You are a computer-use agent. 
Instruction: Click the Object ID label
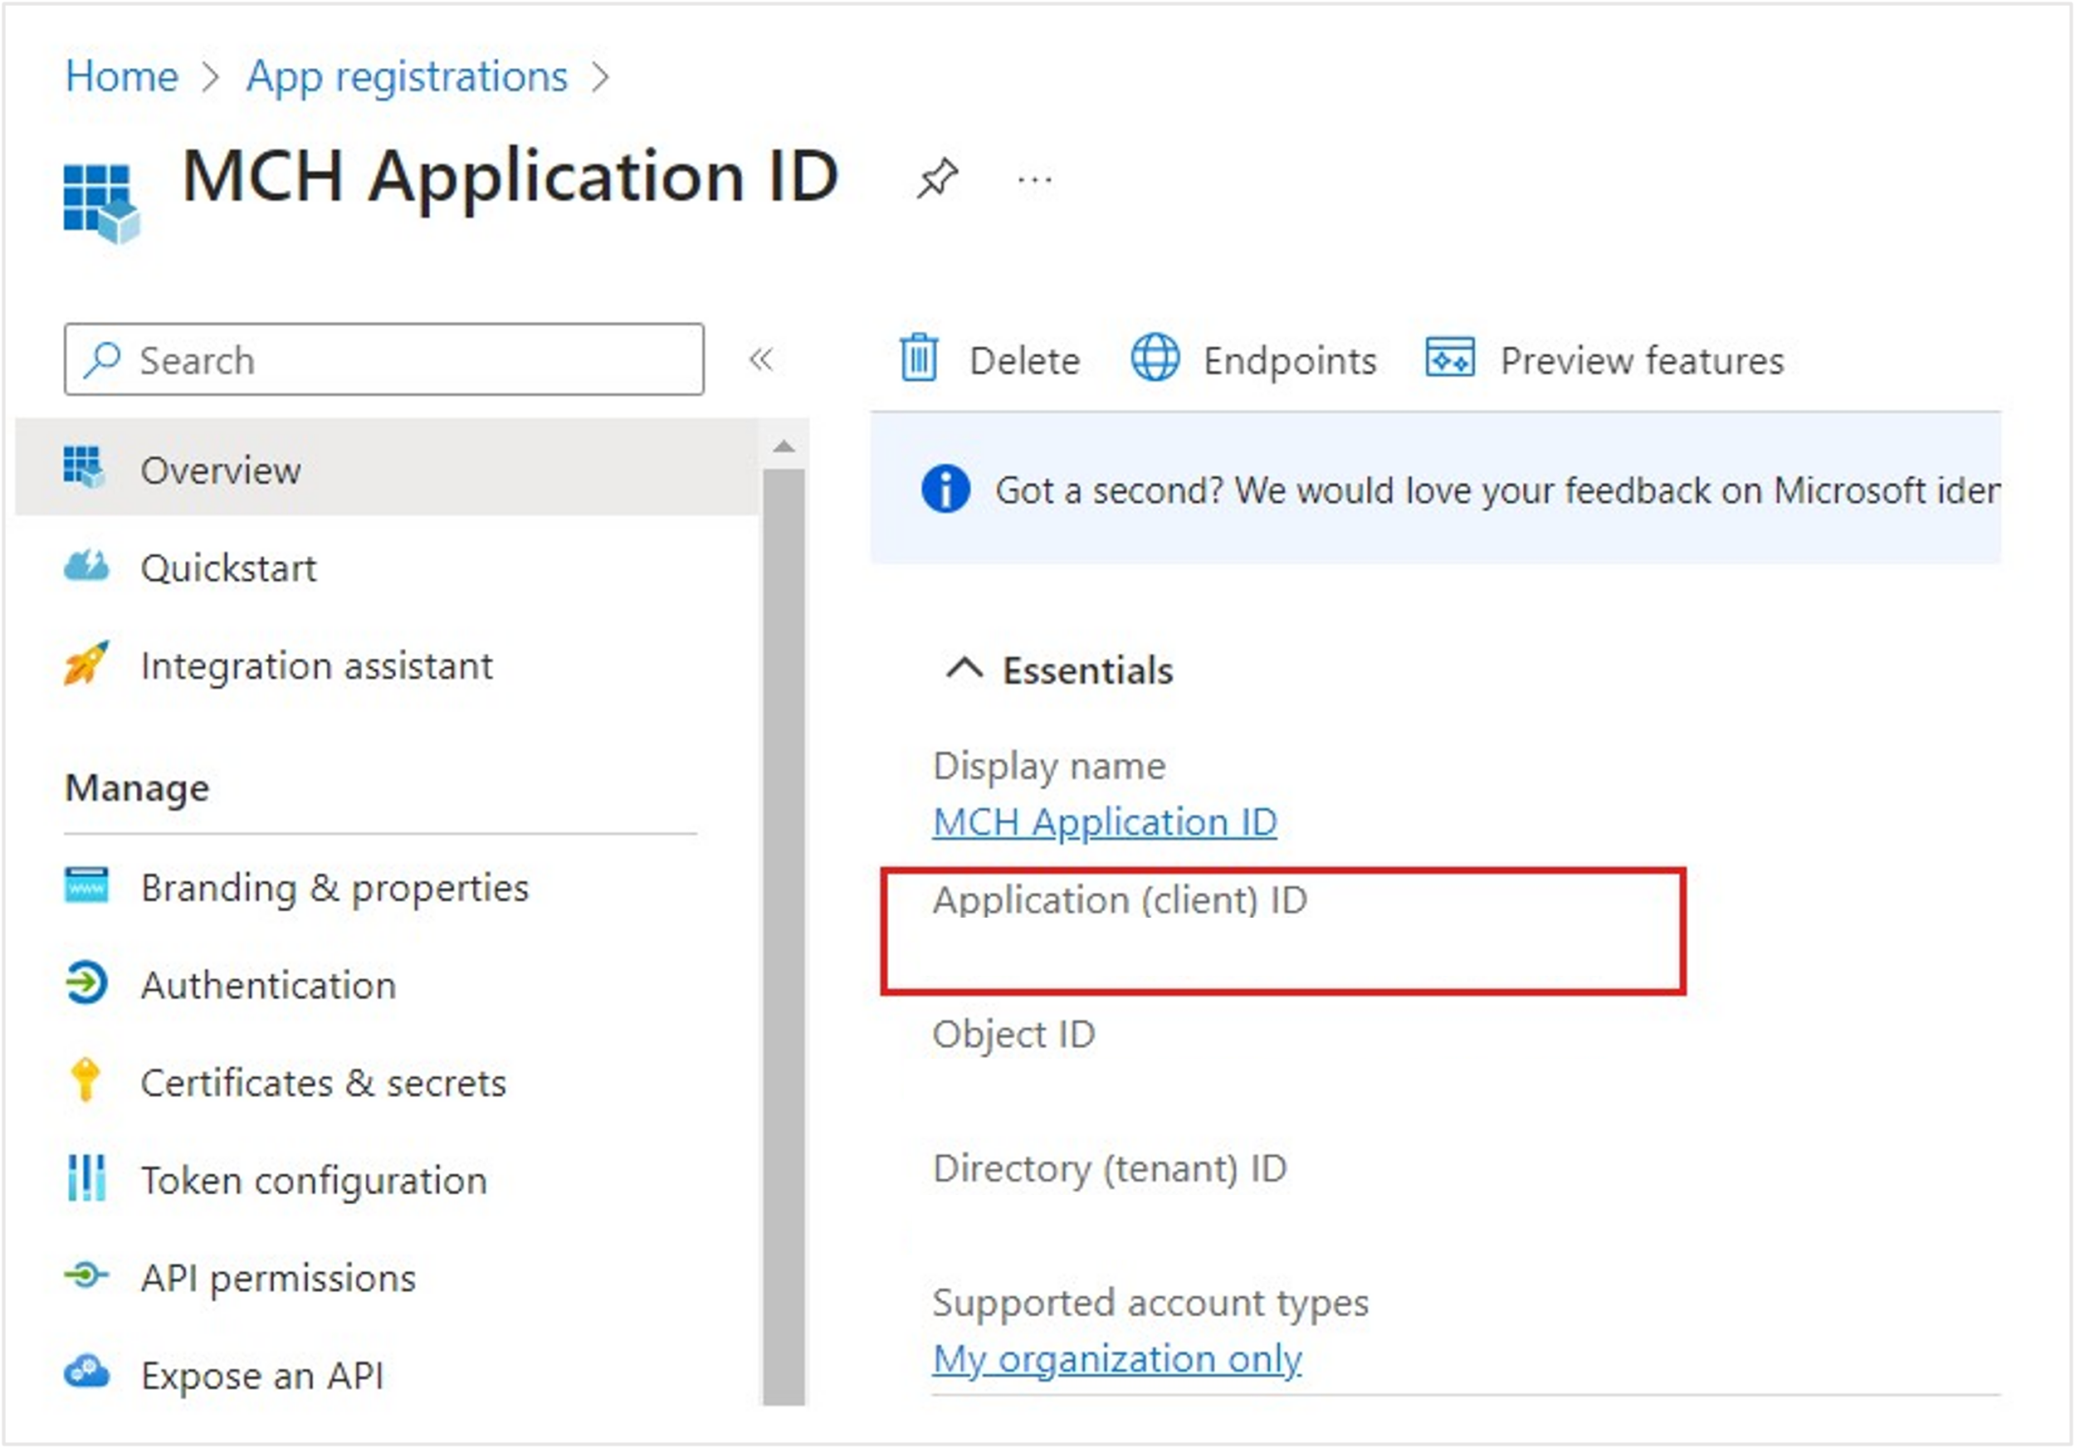pyautogui.click(x=1014, y=1036)
